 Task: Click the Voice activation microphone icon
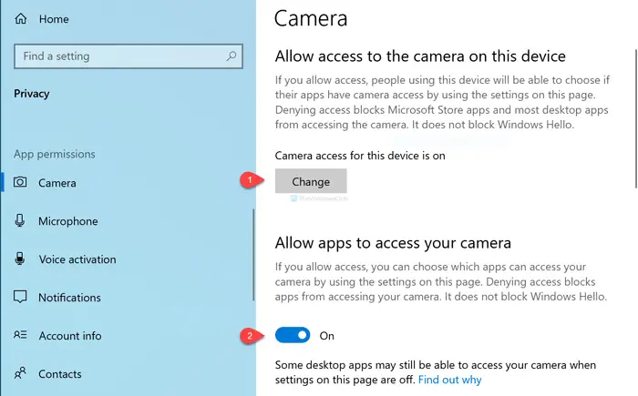click(x=21, y=259)
